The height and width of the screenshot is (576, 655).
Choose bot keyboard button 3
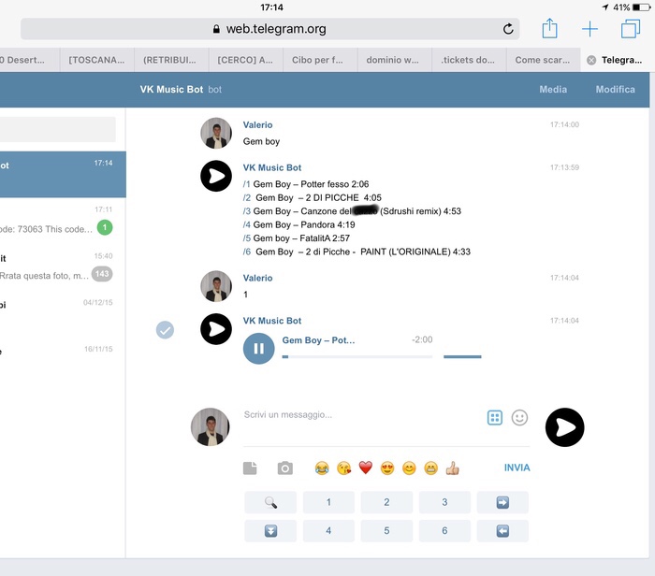click(x=444, y=502)
